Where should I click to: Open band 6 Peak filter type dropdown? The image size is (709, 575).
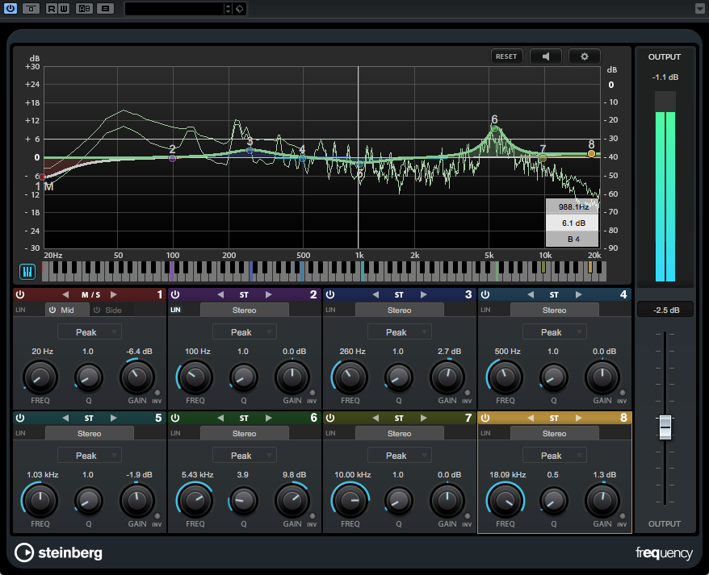tap(244, 456)
